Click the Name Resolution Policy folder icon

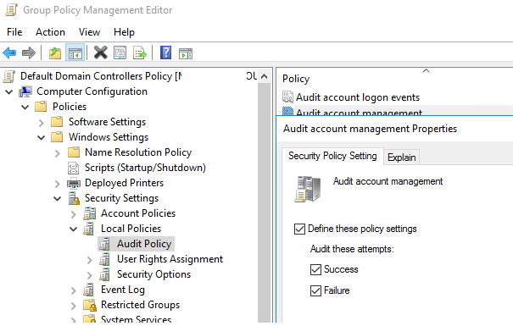74,152
